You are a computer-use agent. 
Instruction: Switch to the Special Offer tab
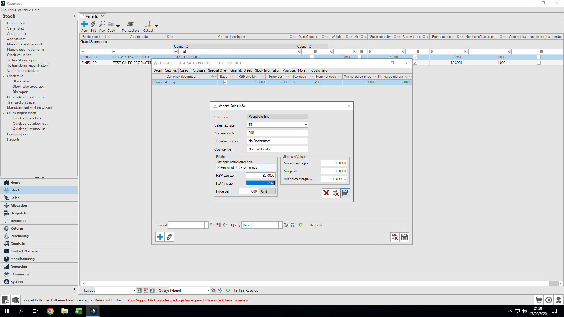coord(217,70)
